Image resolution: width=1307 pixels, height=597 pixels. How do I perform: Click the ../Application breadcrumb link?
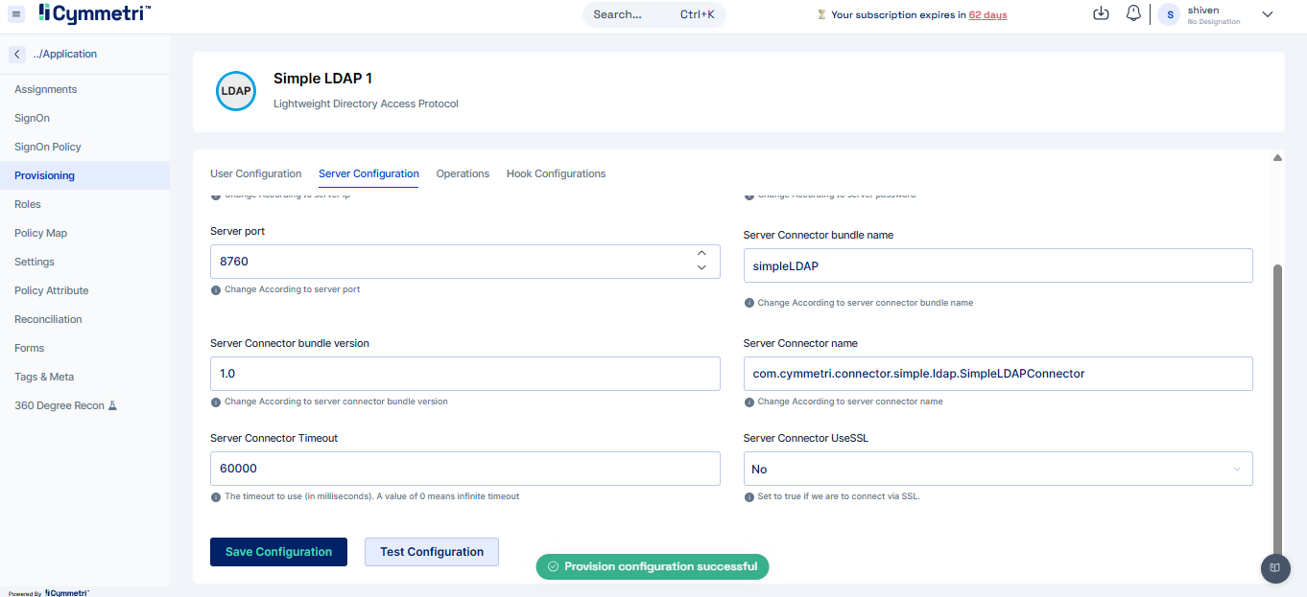tap(65, 54)
